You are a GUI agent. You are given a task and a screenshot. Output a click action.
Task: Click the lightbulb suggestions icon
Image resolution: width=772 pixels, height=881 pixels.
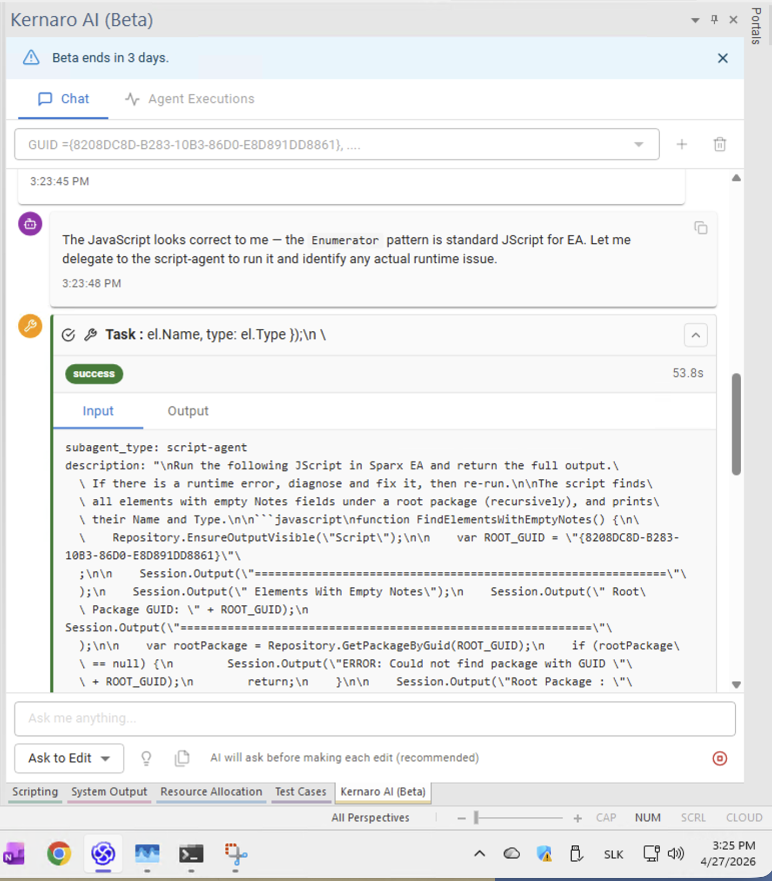point(146,758)
